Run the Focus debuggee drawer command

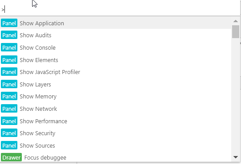tap(115, 157)
